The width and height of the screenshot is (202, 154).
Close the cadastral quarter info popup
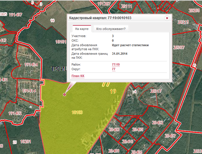(167, 18)
